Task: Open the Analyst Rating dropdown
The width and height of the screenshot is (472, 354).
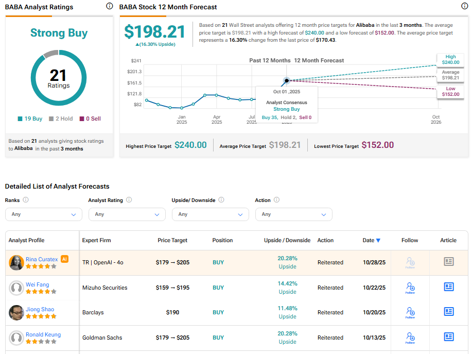Action: tap(127, 214)
